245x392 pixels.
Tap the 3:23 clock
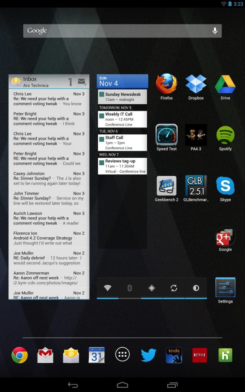[238, 4]
